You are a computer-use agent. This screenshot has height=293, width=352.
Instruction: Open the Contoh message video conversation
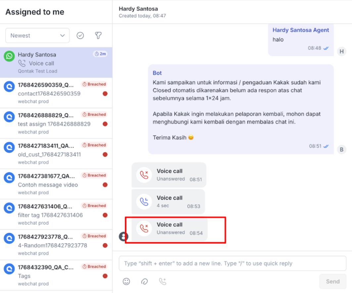pos(48,185)
